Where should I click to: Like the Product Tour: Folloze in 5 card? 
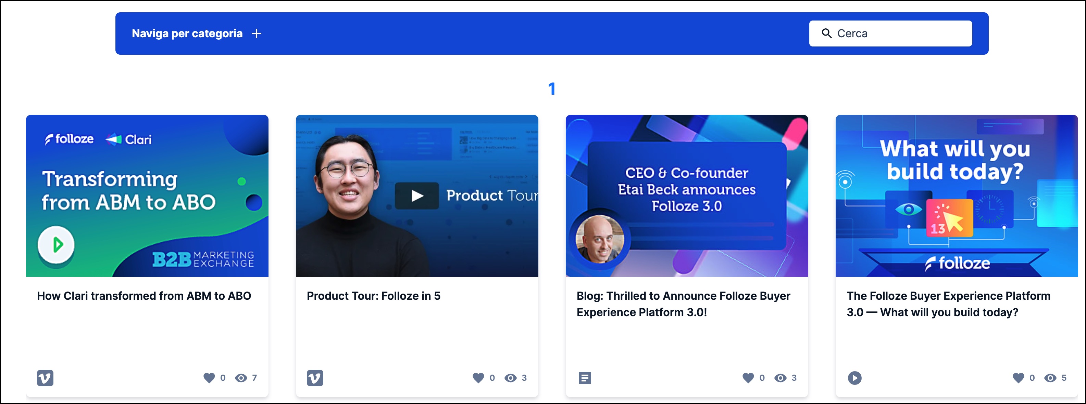pyautogui.click(x=478, y=377)
